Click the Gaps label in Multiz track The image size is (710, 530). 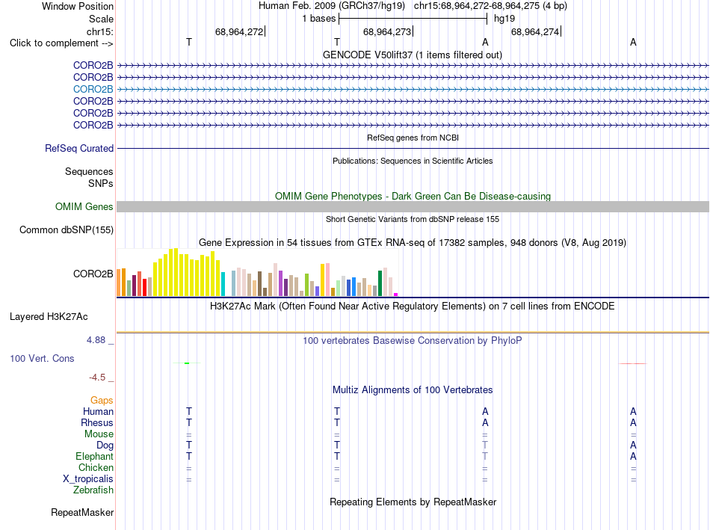102,401
